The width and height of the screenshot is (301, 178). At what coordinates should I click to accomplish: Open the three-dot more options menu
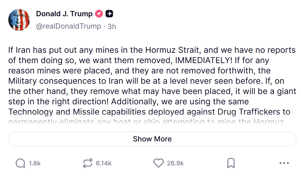[284, 163]
